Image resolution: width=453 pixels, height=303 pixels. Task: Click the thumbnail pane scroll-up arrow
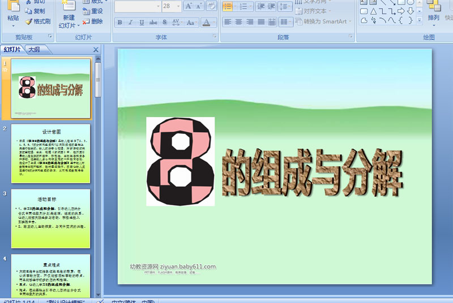click(98, 59)
